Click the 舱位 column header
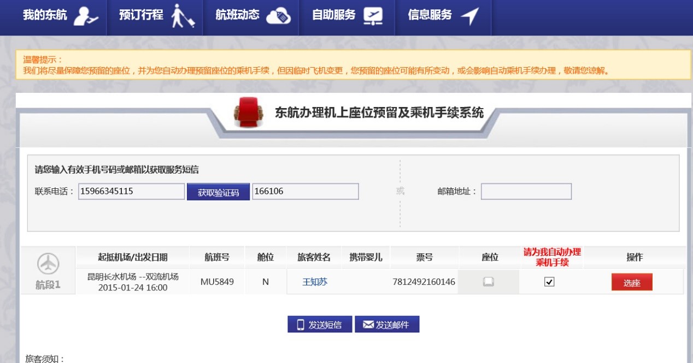The height and width of the screenshot is (363, 693). point(266,257)
